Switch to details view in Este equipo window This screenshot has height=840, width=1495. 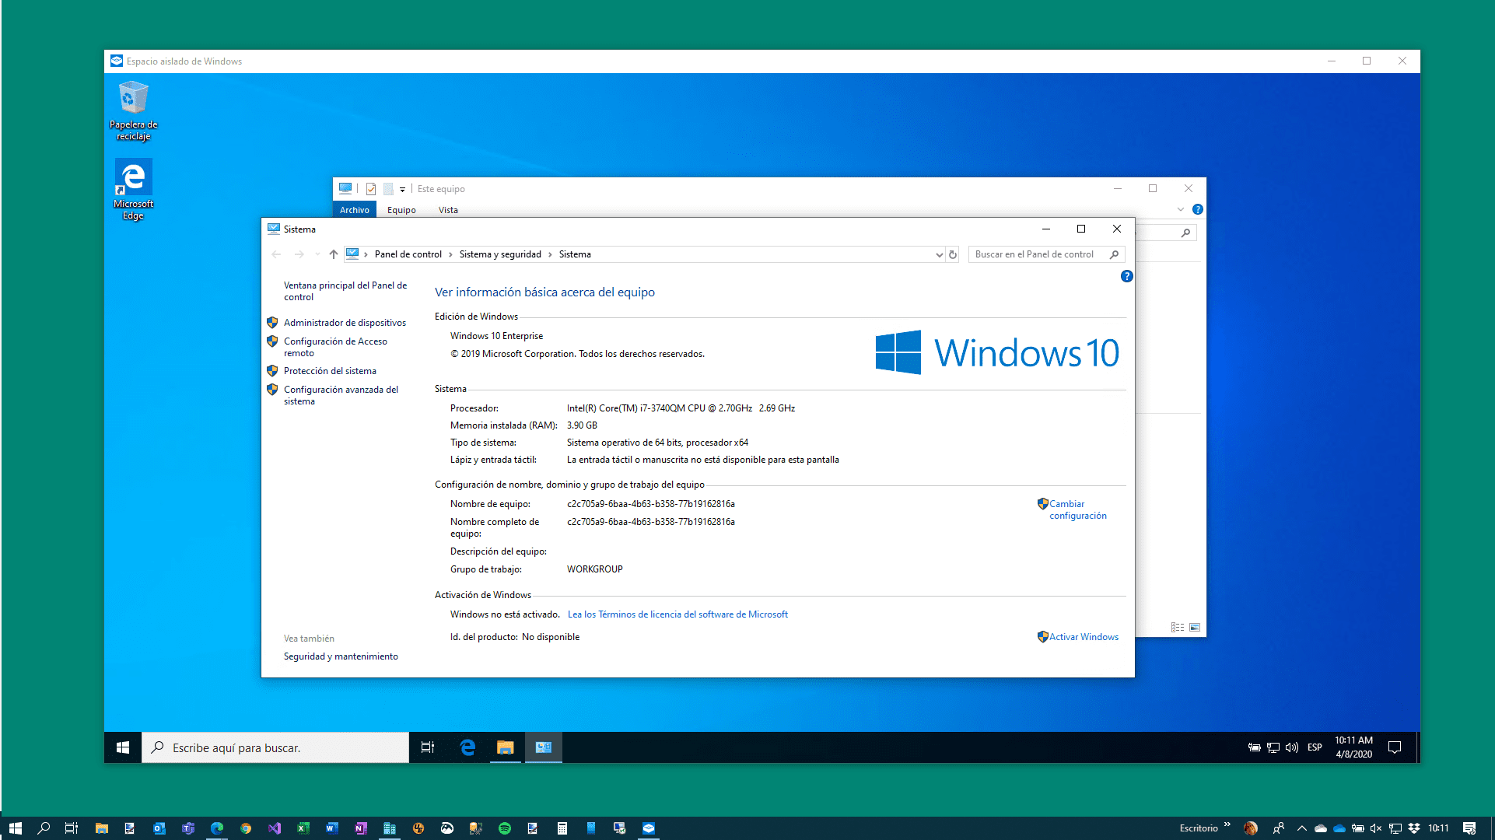point(1177,627)
